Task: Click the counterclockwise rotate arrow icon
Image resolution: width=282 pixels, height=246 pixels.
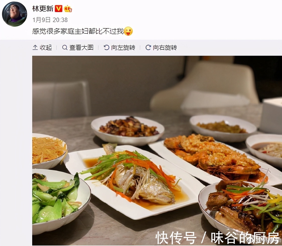Action: 107,48
